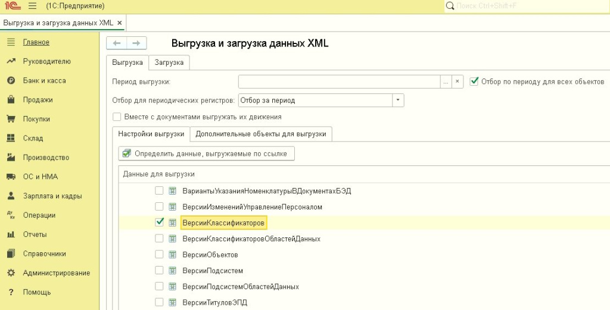
Task: Toggle Отбор по периоду для всех объектов checkbox
Action: [x=474, y=81]
